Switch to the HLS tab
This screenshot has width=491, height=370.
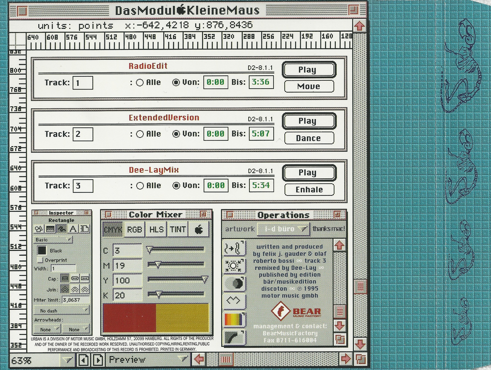click(x=156, y=229)
